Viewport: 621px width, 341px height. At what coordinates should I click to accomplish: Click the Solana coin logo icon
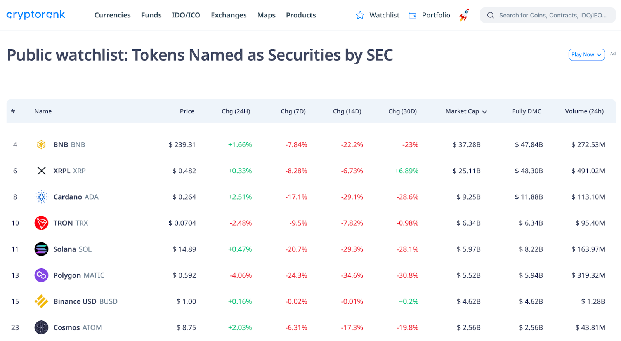pyautogui.click(x=41, y=249)
